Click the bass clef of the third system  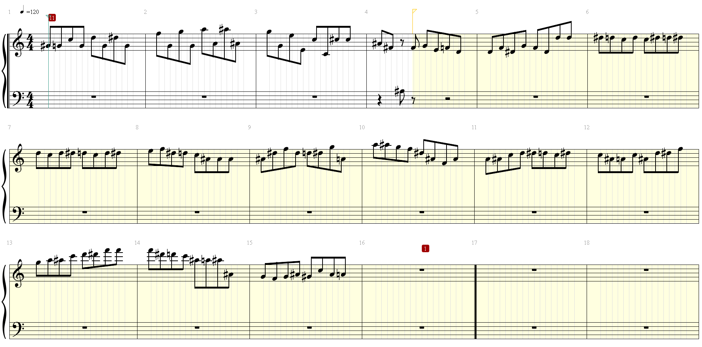pyautogui.click(x=18, y=328)
